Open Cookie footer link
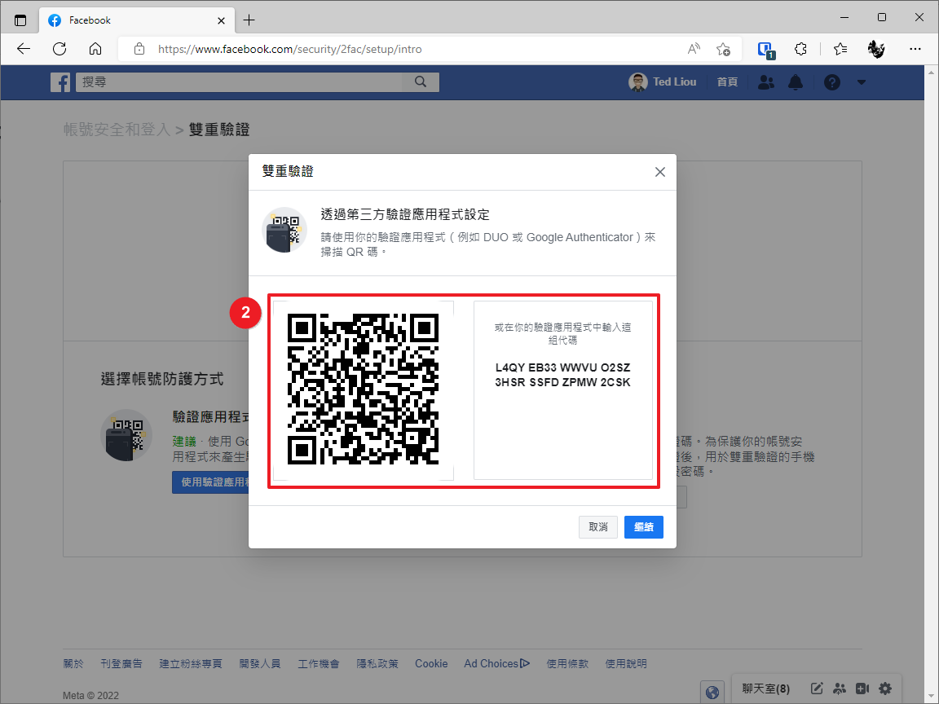 point(431,663)
